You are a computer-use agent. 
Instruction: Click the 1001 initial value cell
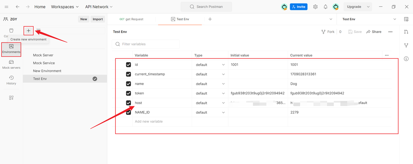258,65
